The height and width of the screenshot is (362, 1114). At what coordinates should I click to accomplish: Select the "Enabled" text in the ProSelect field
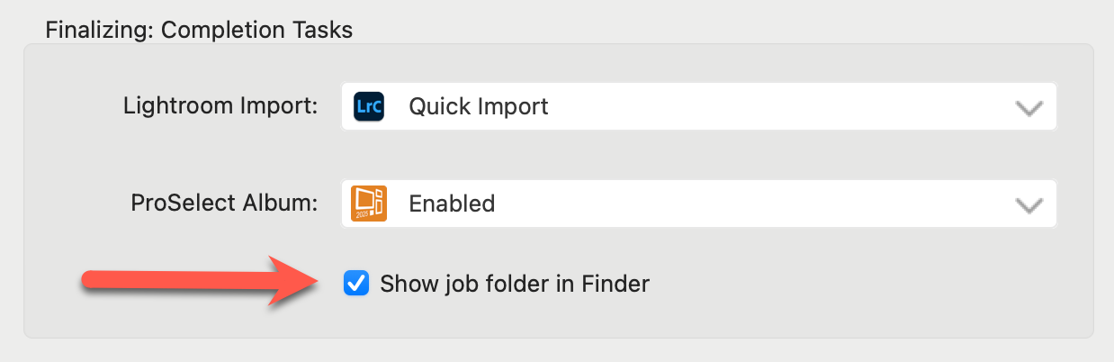point(452,204)
